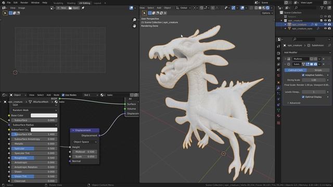Switch viewport to material preview shading
Image resolution: width=333 pixels, height=187 pixels.
point(264,8)
